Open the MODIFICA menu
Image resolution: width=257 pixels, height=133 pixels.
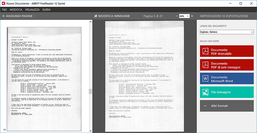click(16, 10)
